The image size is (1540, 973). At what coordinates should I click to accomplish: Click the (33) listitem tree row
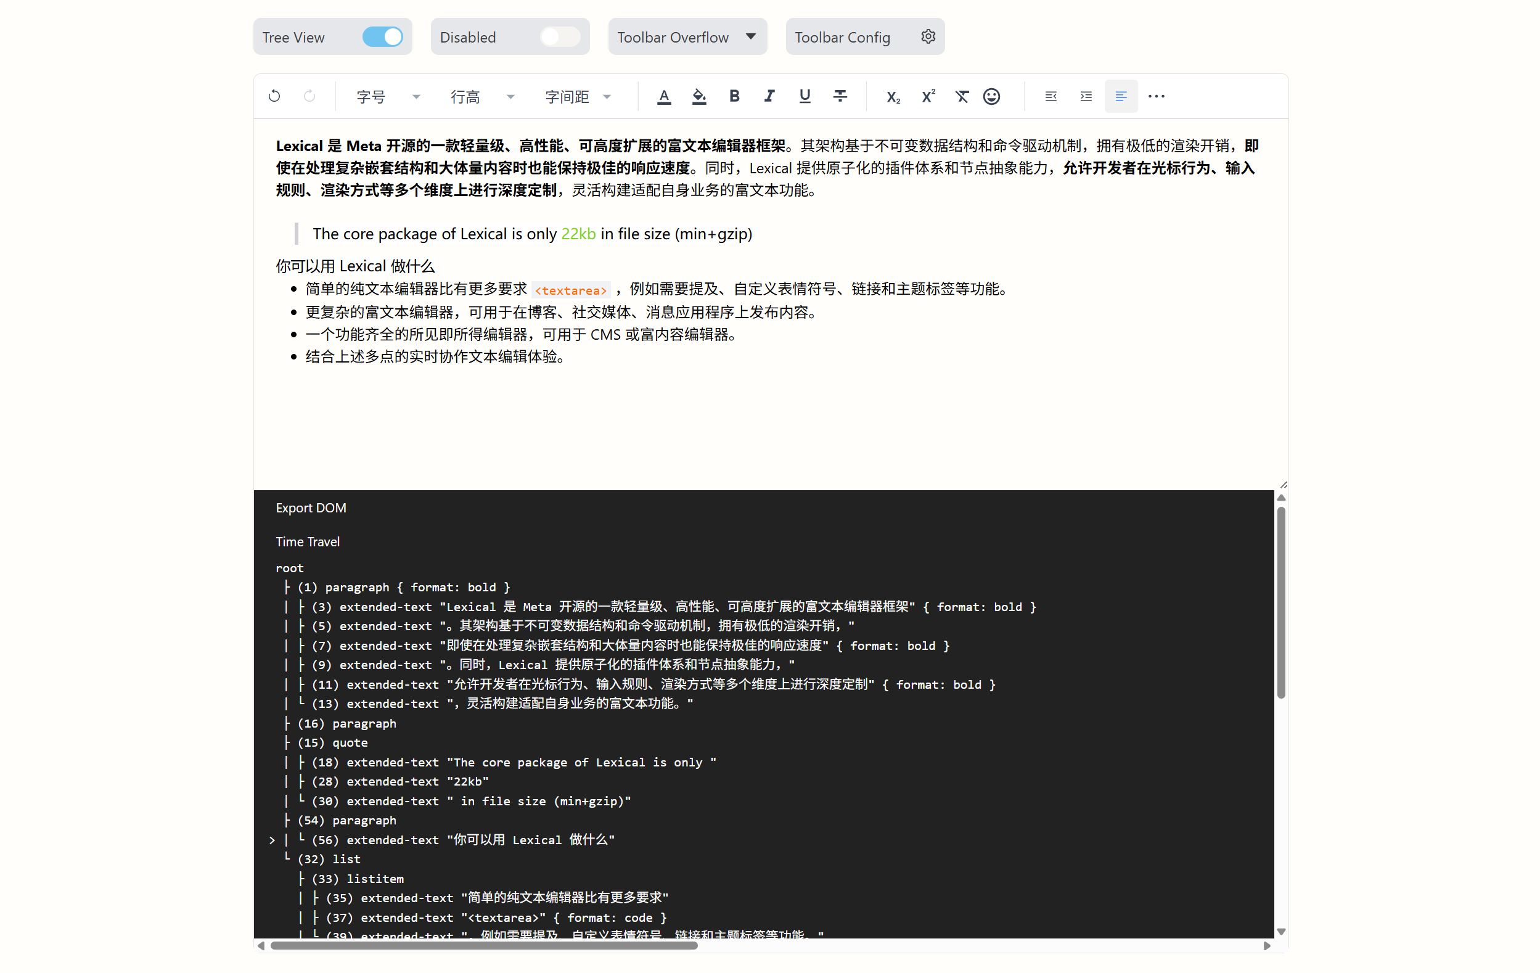coord(358,878)
